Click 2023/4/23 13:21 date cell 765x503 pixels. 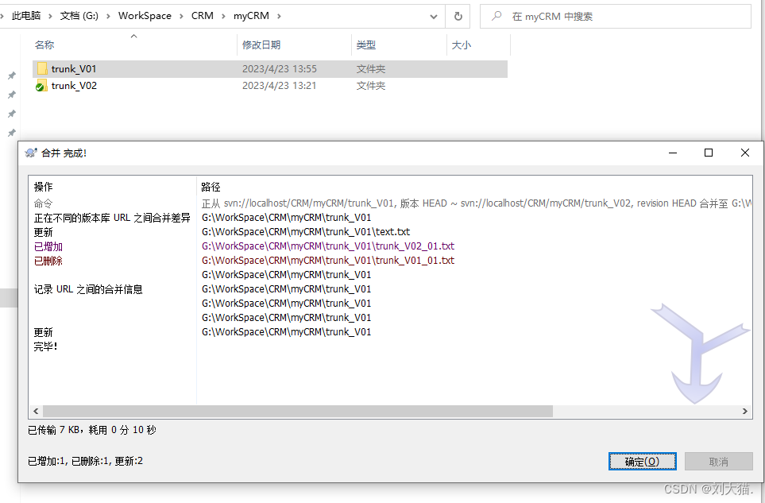[x=280, y=86]
